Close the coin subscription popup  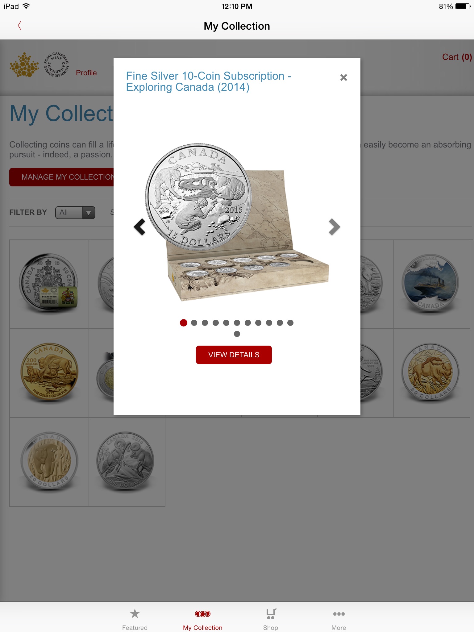[343, 77]
